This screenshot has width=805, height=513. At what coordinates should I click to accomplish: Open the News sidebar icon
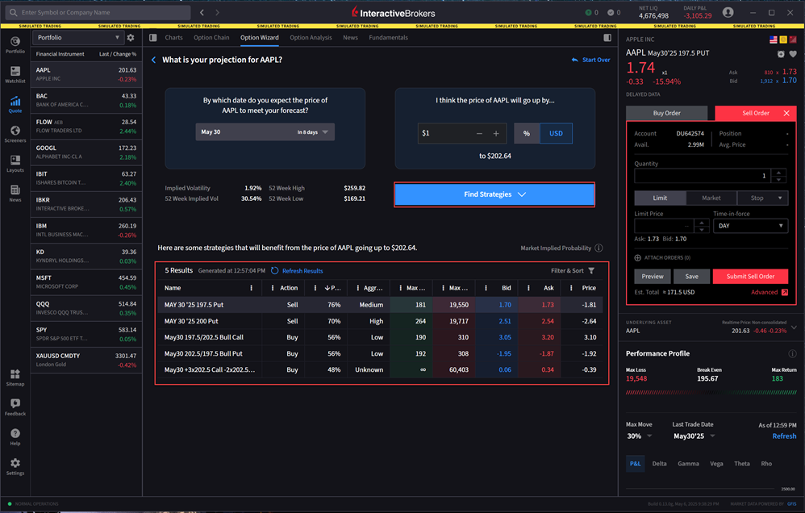(x=15, y=193)
